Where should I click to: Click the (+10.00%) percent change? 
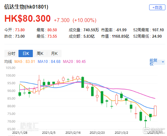[x=84, y=20]
